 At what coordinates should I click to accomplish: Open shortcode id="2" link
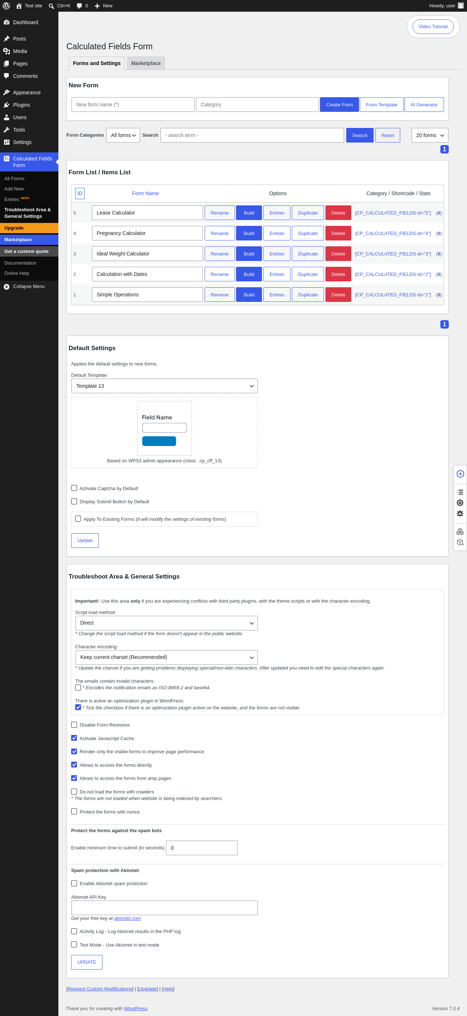coord(393,274)
